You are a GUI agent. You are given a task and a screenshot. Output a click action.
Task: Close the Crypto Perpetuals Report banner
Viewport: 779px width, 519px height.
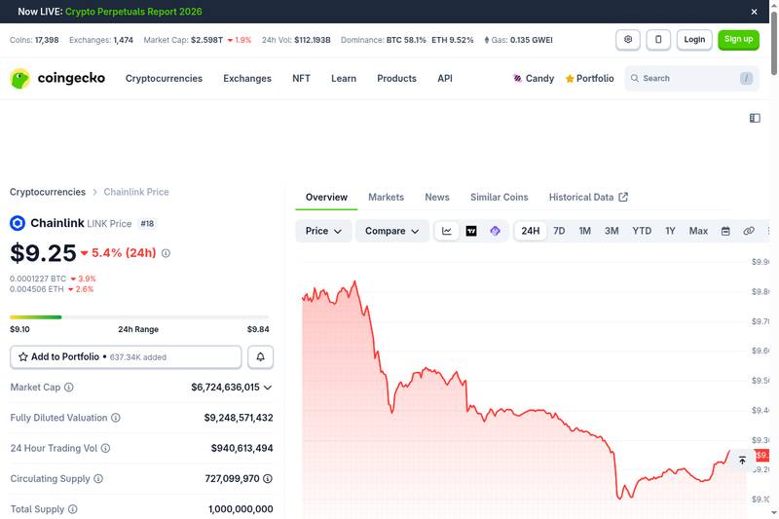point(754,12)
